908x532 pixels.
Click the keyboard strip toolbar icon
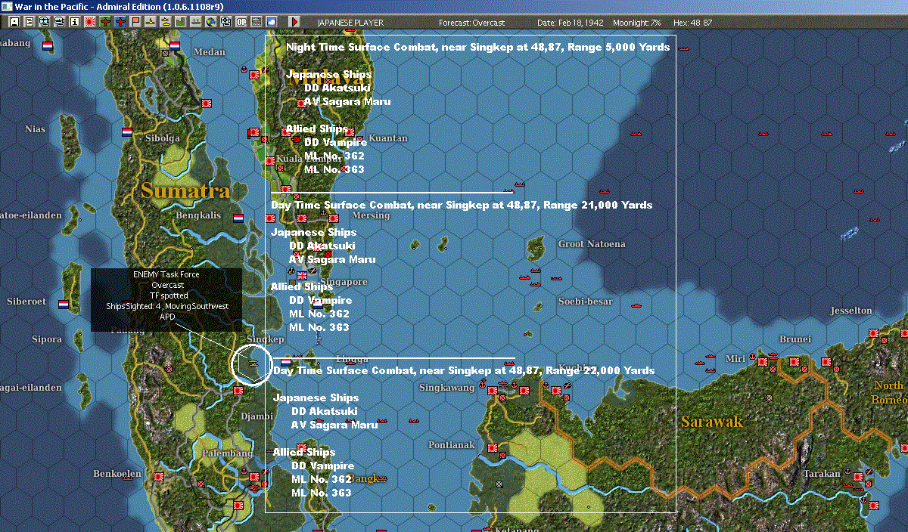[x=257, y=22]
